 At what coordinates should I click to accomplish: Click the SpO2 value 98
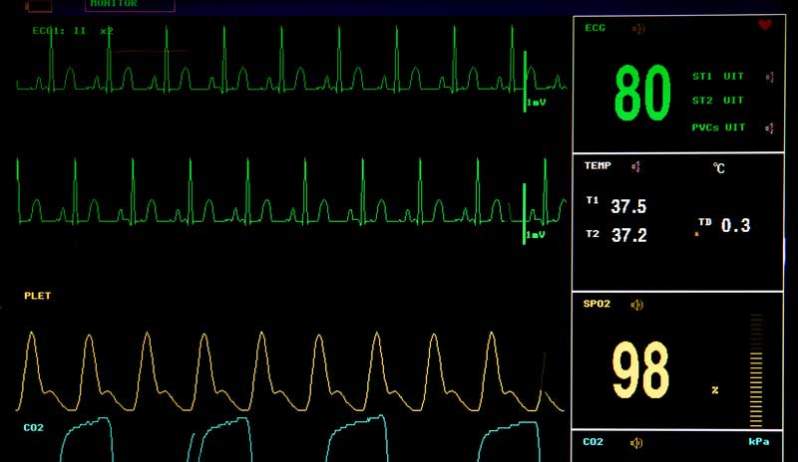(640, 370)
